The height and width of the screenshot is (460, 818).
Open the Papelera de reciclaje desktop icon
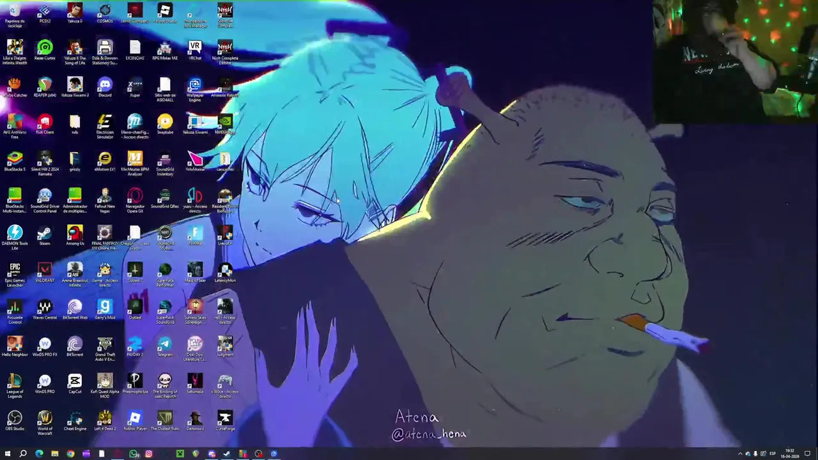[15, 15]
